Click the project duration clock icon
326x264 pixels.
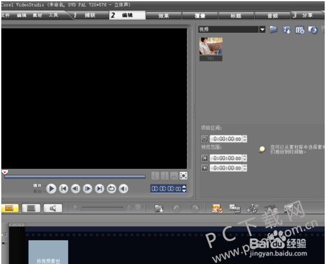[204, 138]
